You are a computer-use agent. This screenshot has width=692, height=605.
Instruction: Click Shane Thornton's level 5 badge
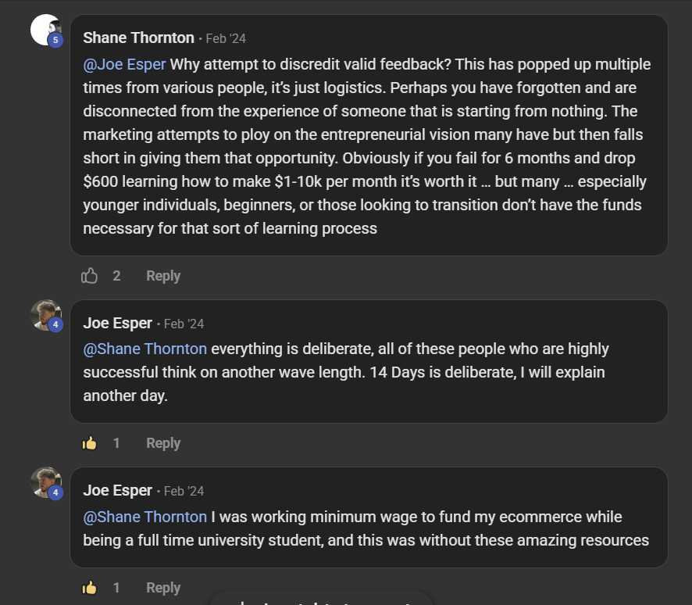click(55, 41)
